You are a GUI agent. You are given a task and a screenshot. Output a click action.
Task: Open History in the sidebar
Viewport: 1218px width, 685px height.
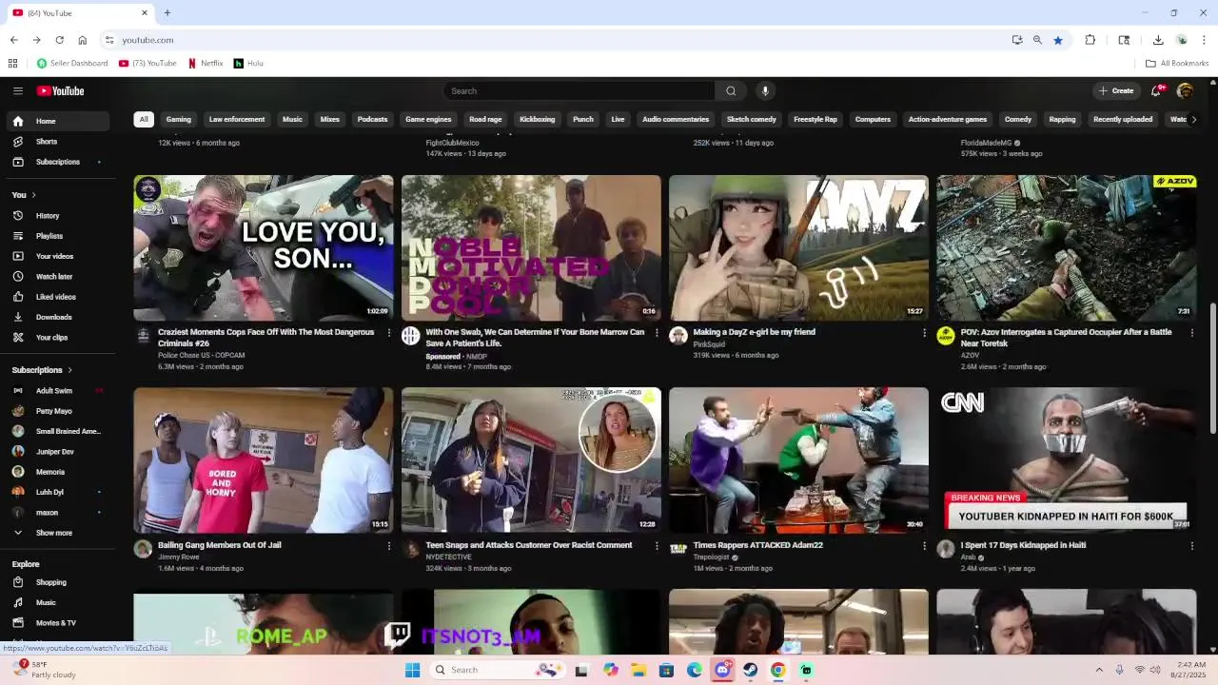coord(57,215)
